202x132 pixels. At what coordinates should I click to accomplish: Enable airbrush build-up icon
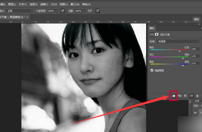coord(90,11)
